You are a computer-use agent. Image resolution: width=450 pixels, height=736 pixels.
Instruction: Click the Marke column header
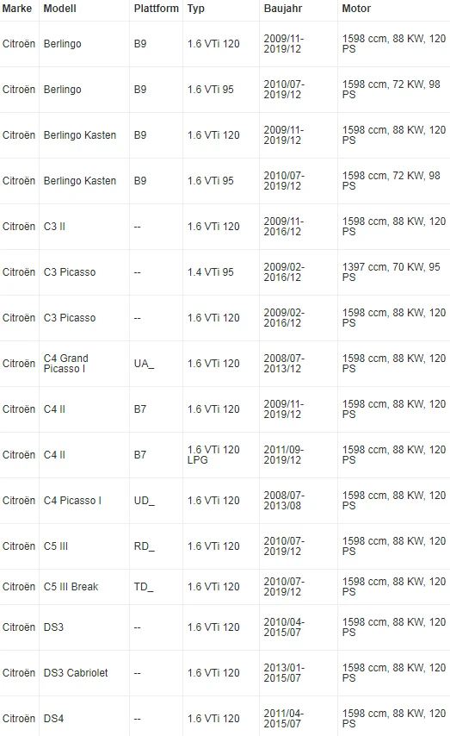(17, 9)
